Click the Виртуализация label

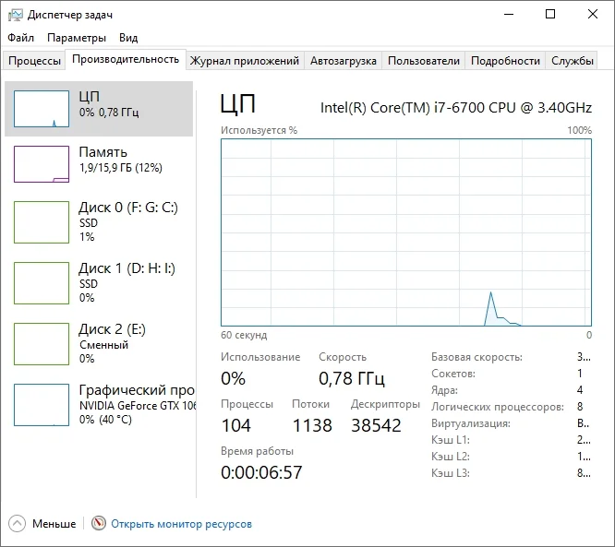(x=471, y=423)
